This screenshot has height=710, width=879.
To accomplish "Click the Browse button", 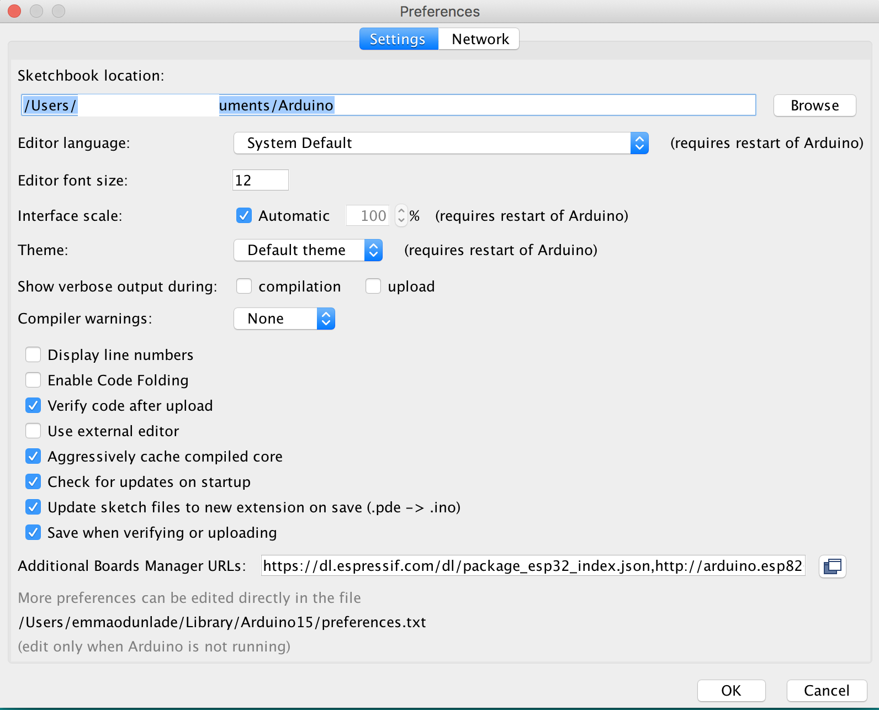I will coord(814,105).
